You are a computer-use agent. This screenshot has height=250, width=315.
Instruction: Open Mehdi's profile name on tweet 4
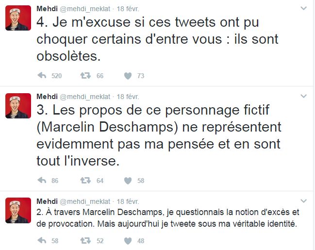tap(47, 9)
